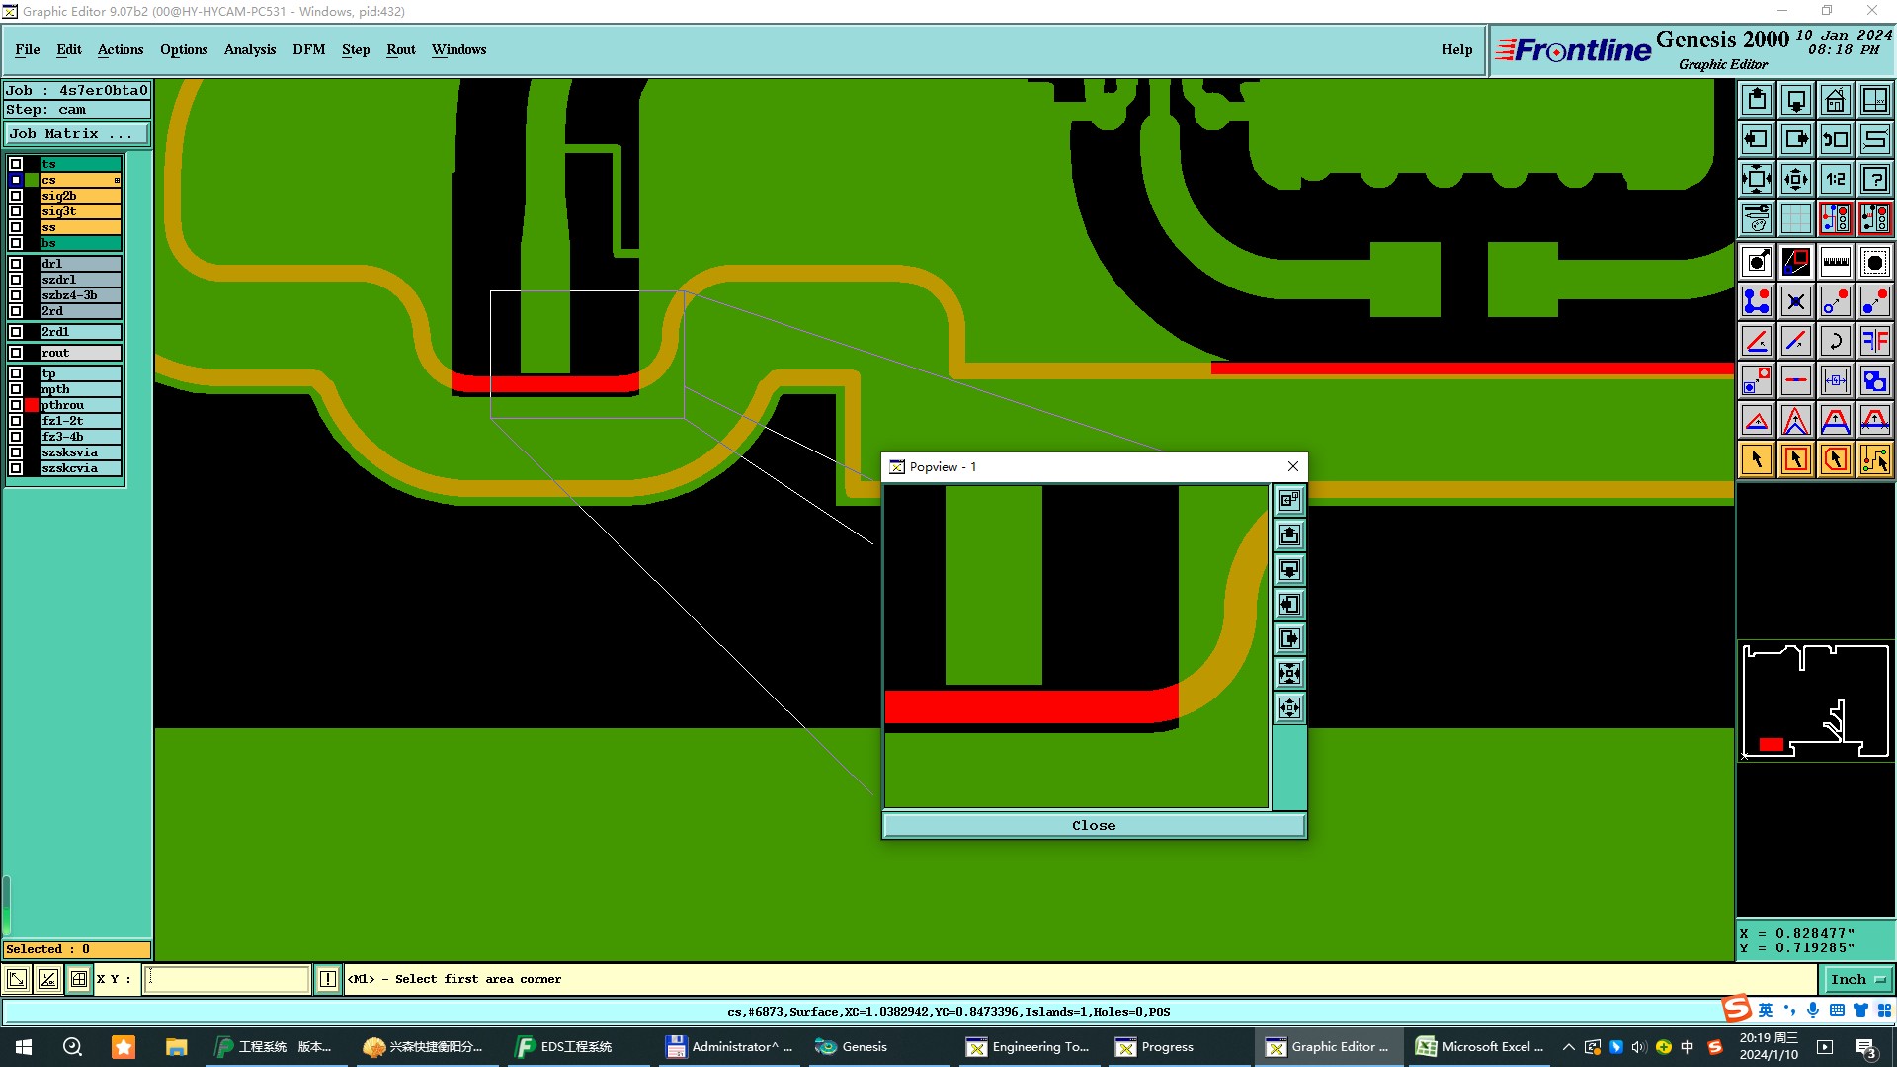Screen dimensions: 1897x1067
Task: Click zoom-fit icon in Popview panel
Action: pyautogui.click(x=1289, y=674)
